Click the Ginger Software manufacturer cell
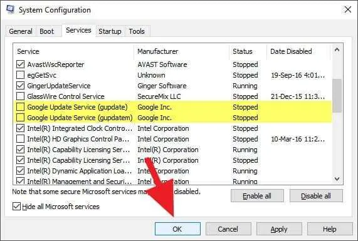Screen dimensions: 358x241 click(162, 86)
